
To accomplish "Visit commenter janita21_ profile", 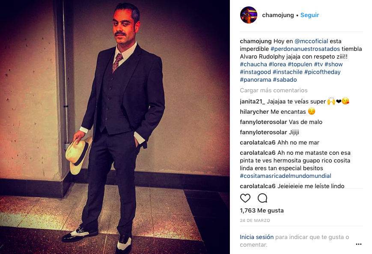I will coord(253,102).
